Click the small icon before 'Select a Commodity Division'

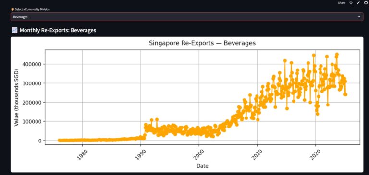tap(12, 9)
